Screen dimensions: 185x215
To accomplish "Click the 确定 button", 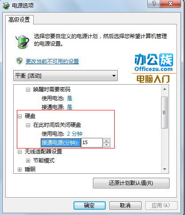I will (89, 205).
